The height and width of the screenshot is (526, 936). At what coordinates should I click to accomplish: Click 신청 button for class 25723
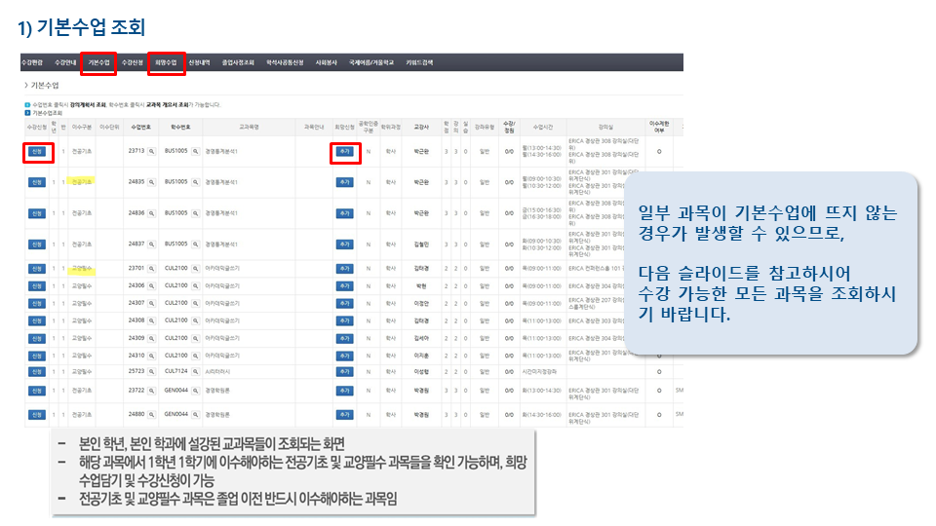pyautogui.click(x=36, y=372)
